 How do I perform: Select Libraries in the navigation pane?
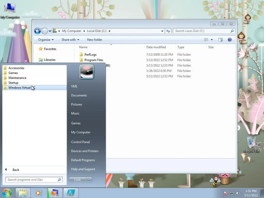[x=49, y=60]
